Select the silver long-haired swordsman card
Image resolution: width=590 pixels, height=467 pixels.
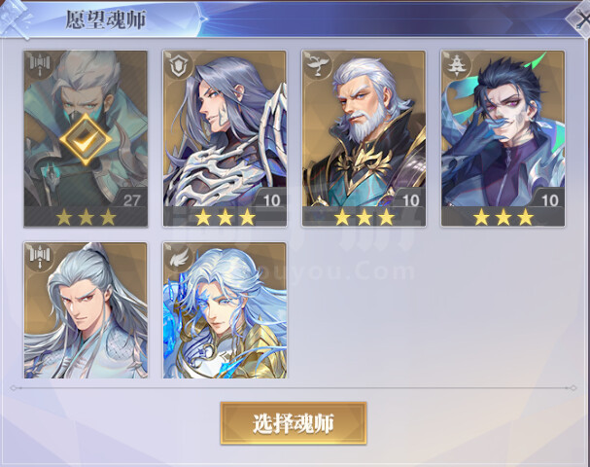[x=86, y=310]
